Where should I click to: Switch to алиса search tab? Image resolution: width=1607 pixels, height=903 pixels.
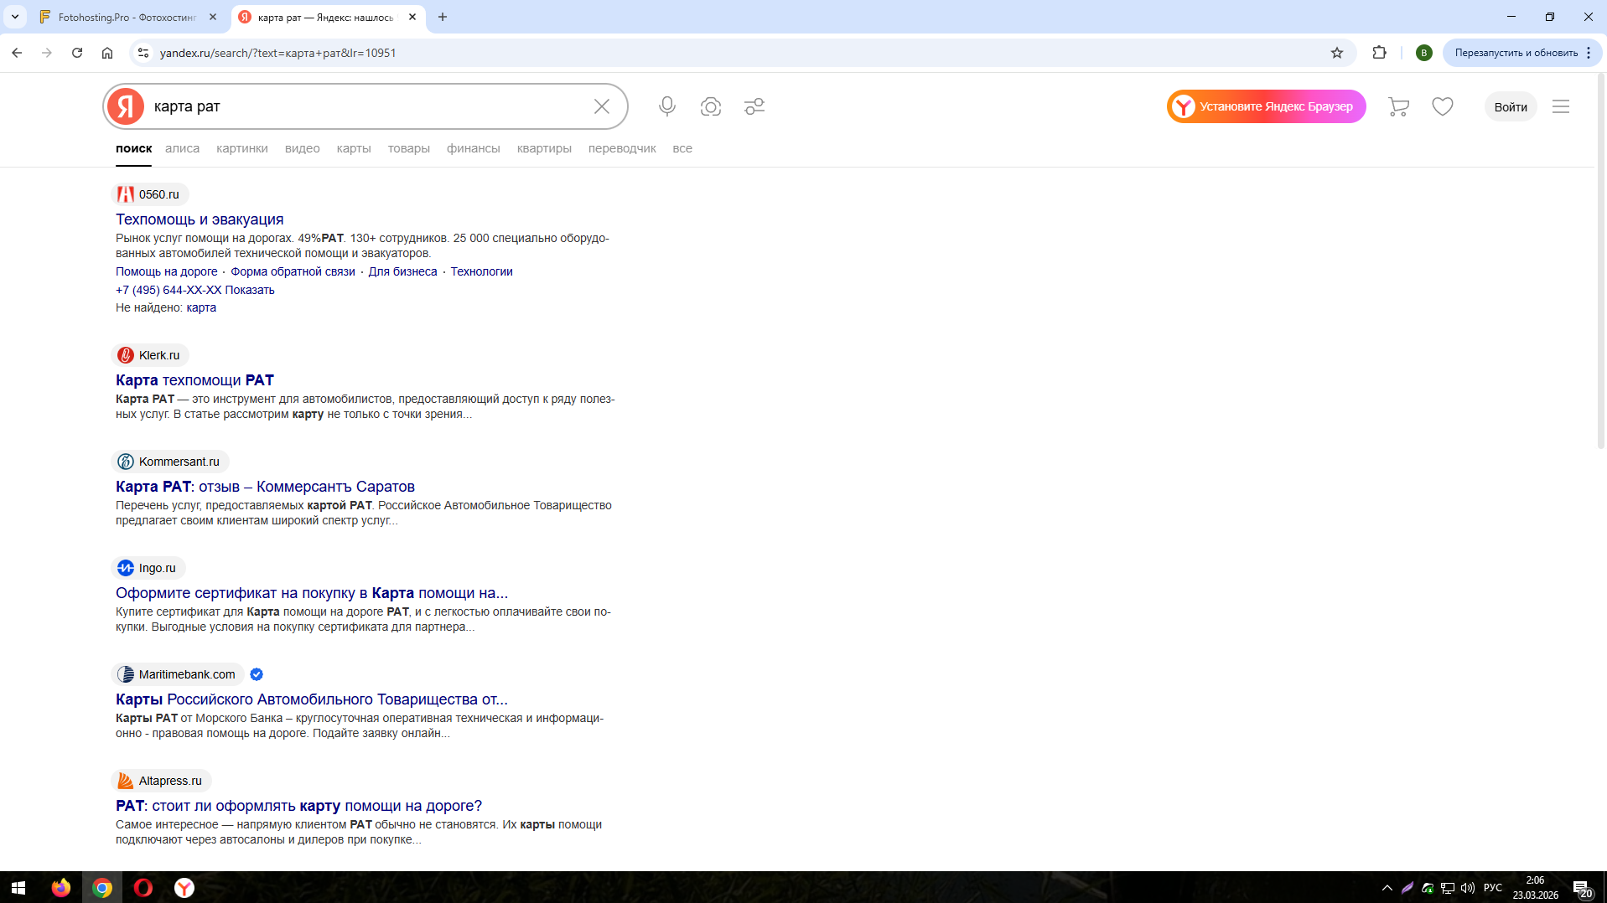[x=182, y=148]
